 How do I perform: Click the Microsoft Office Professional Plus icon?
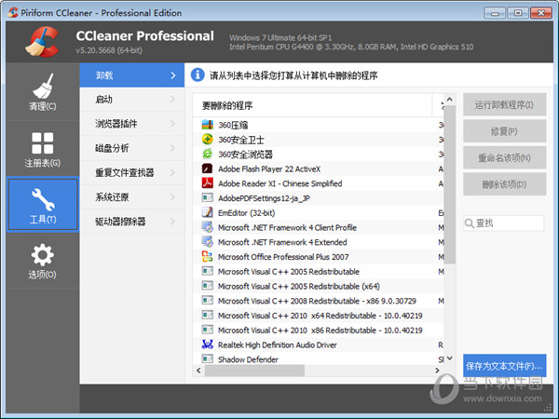click(208, 256)
